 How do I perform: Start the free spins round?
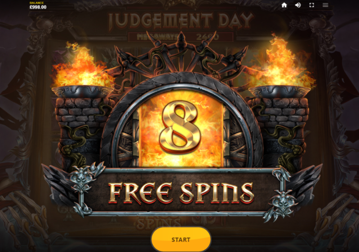181,239
